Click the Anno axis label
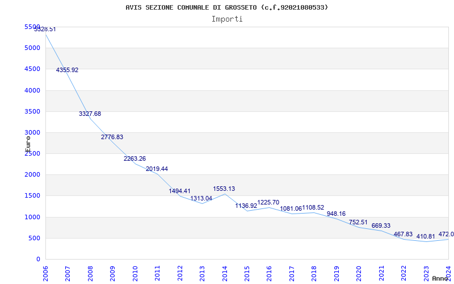This screenshot has width=454, height=284. [x=440, y=278]
